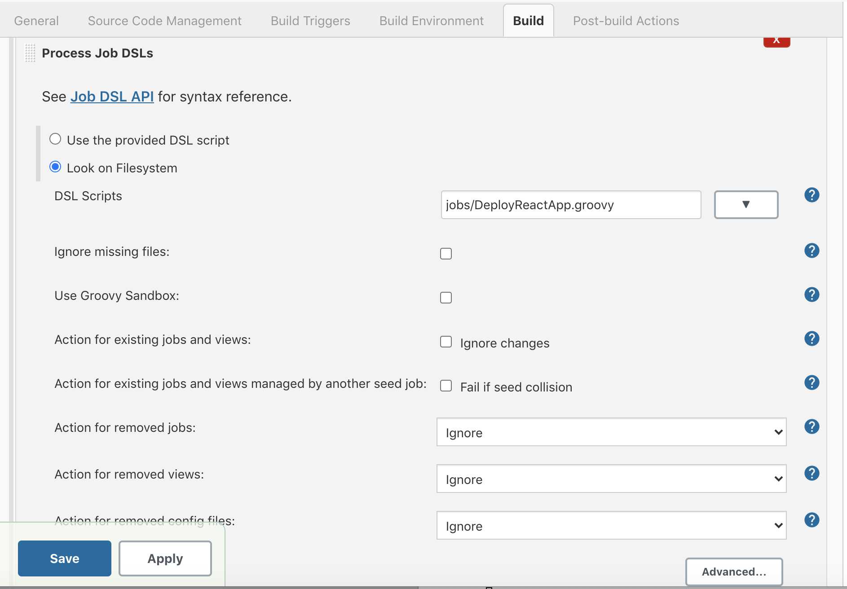Show help for existing jobs and views action
Screen dimensions: 847x589
pos(812,339)
